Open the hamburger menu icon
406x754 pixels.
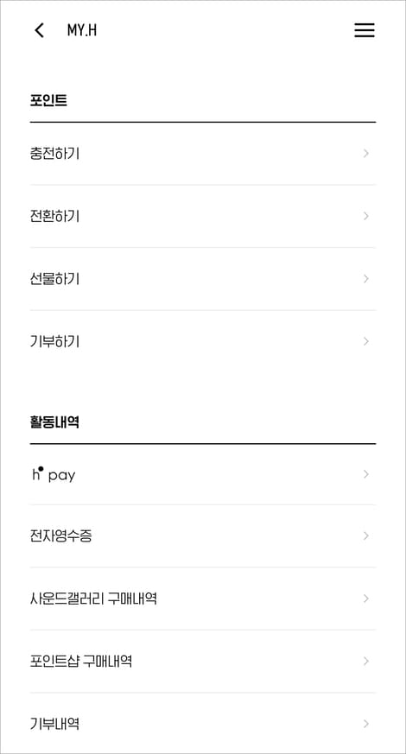(365, 30)
